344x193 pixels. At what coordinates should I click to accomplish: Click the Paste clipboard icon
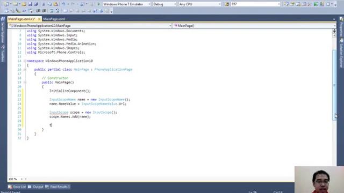(56, 4)
